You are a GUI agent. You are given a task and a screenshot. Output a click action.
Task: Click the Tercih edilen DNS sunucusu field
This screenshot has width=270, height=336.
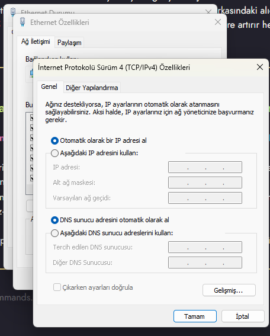point(205,247)
